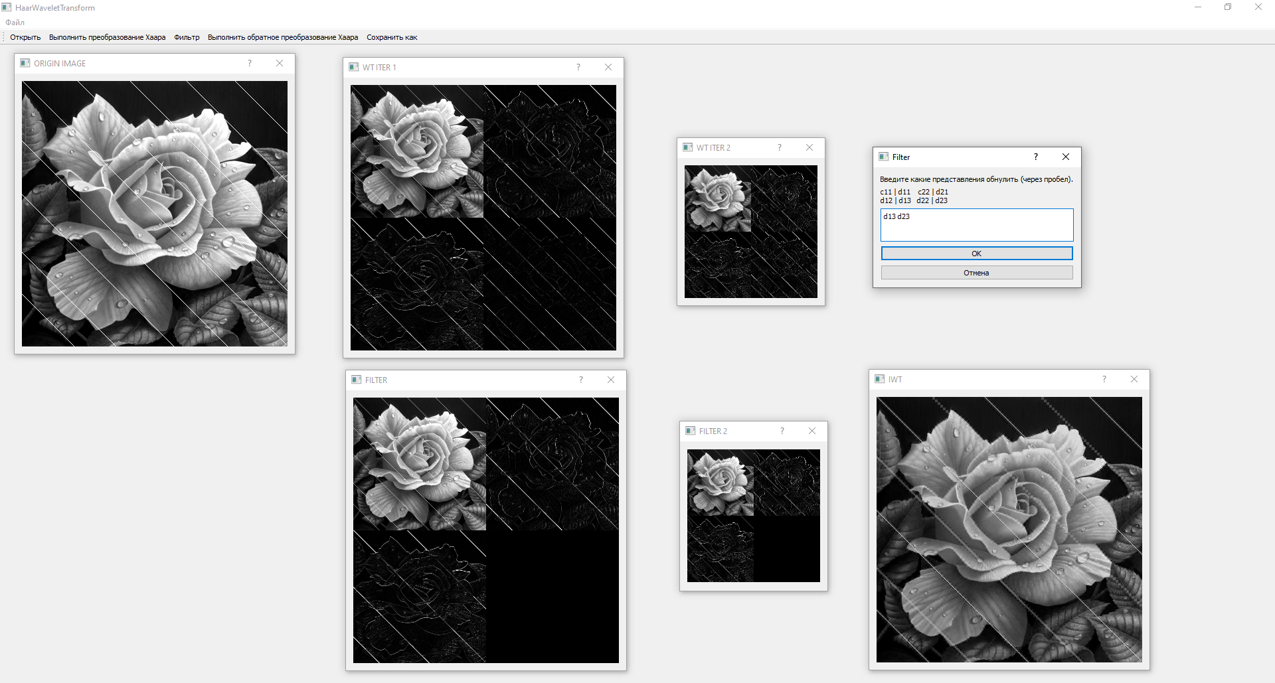Click help icon of WT ITER 1 window
This screenshot has height=683, width=1275.
[x=578, y=67]
